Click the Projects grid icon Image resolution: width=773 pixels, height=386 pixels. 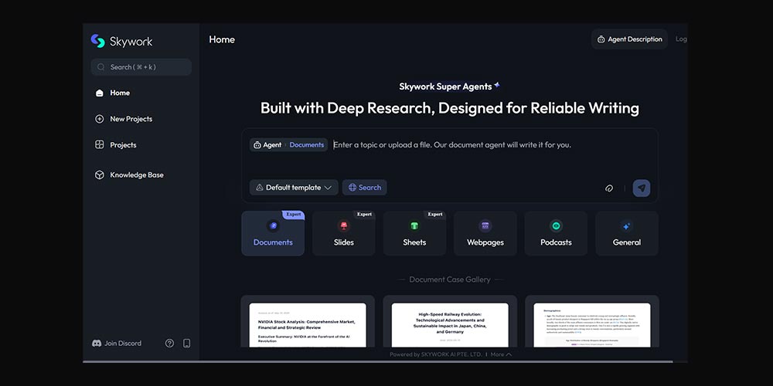(x=100, y=145)
